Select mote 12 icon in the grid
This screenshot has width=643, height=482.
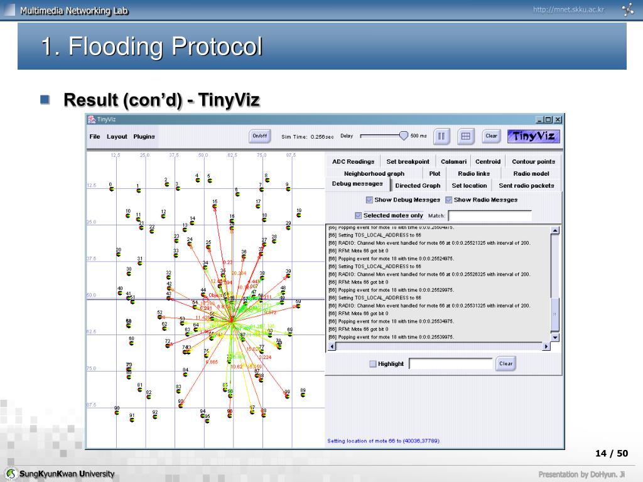tap(163, 216)
